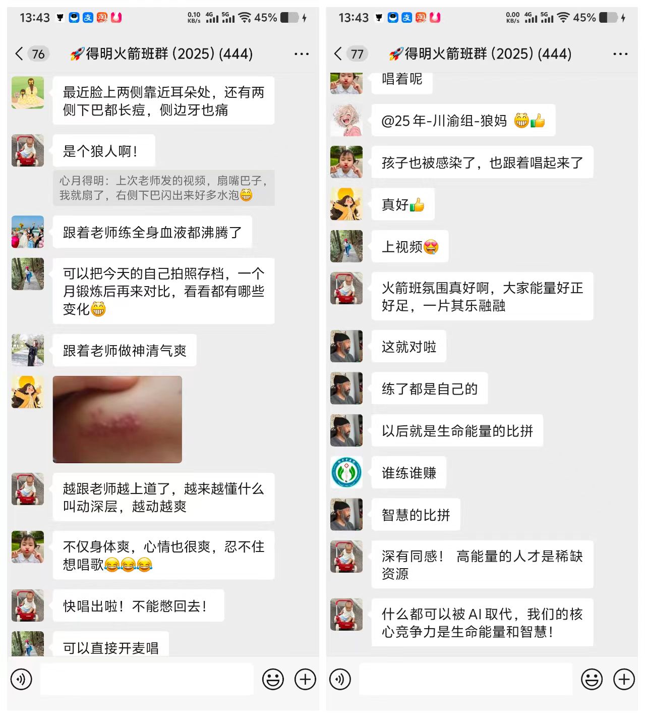The image size is (645, 718).
Task: Open the emoji picker in right chat
Action: (x=592, y=680)
